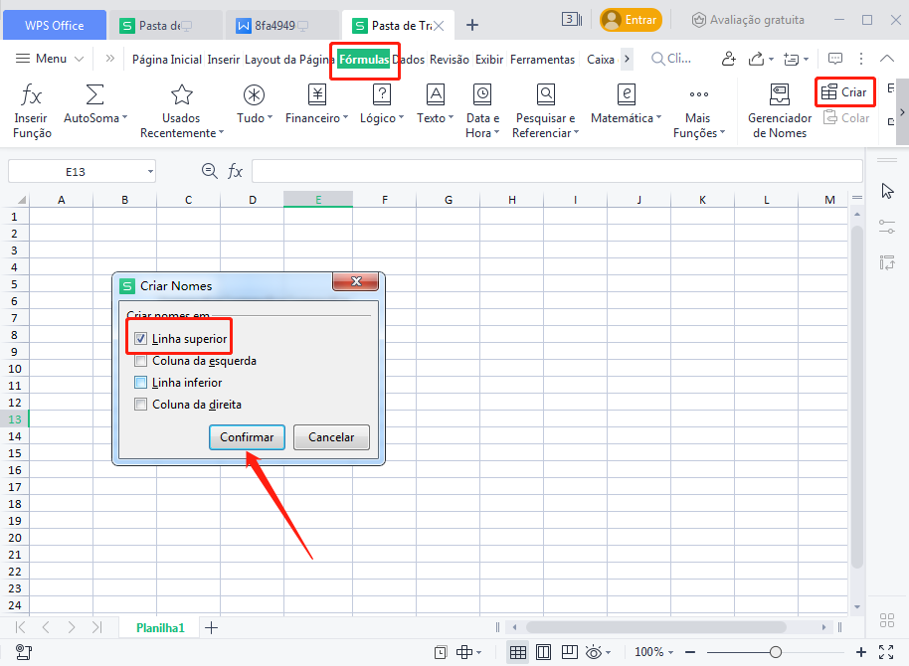Click the AutoSoma sigma icon
This screenshot has height=666, width=909.
[94, 95]
